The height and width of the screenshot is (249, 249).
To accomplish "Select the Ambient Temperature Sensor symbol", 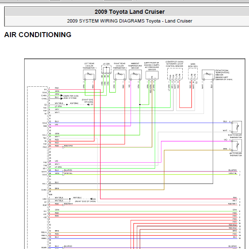I will click(x=135, y=75).
